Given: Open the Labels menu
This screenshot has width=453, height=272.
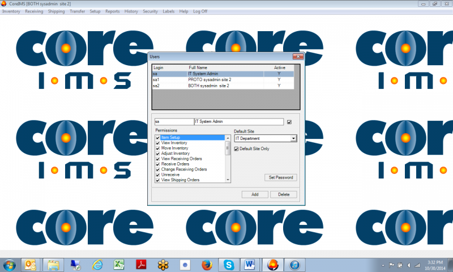Looking at the screenshot, I should pos(168,11).
